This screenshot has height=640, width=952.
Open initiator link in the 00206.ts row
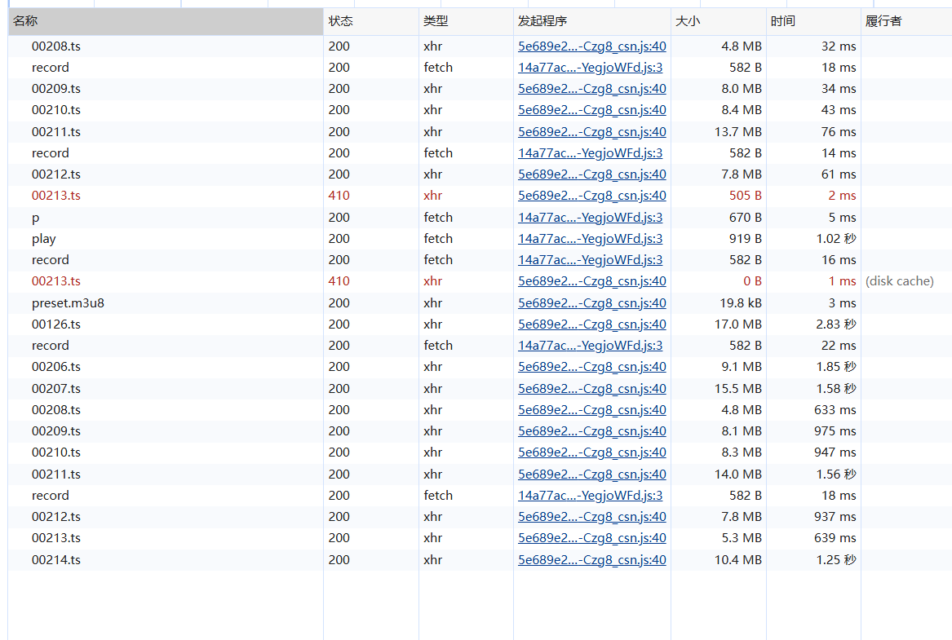click(x=592, y=366)
